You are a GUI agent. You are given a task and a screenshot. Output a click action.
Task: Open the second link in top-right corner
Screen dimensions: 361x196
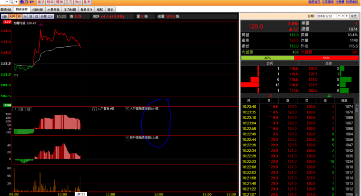coord(327,2)
